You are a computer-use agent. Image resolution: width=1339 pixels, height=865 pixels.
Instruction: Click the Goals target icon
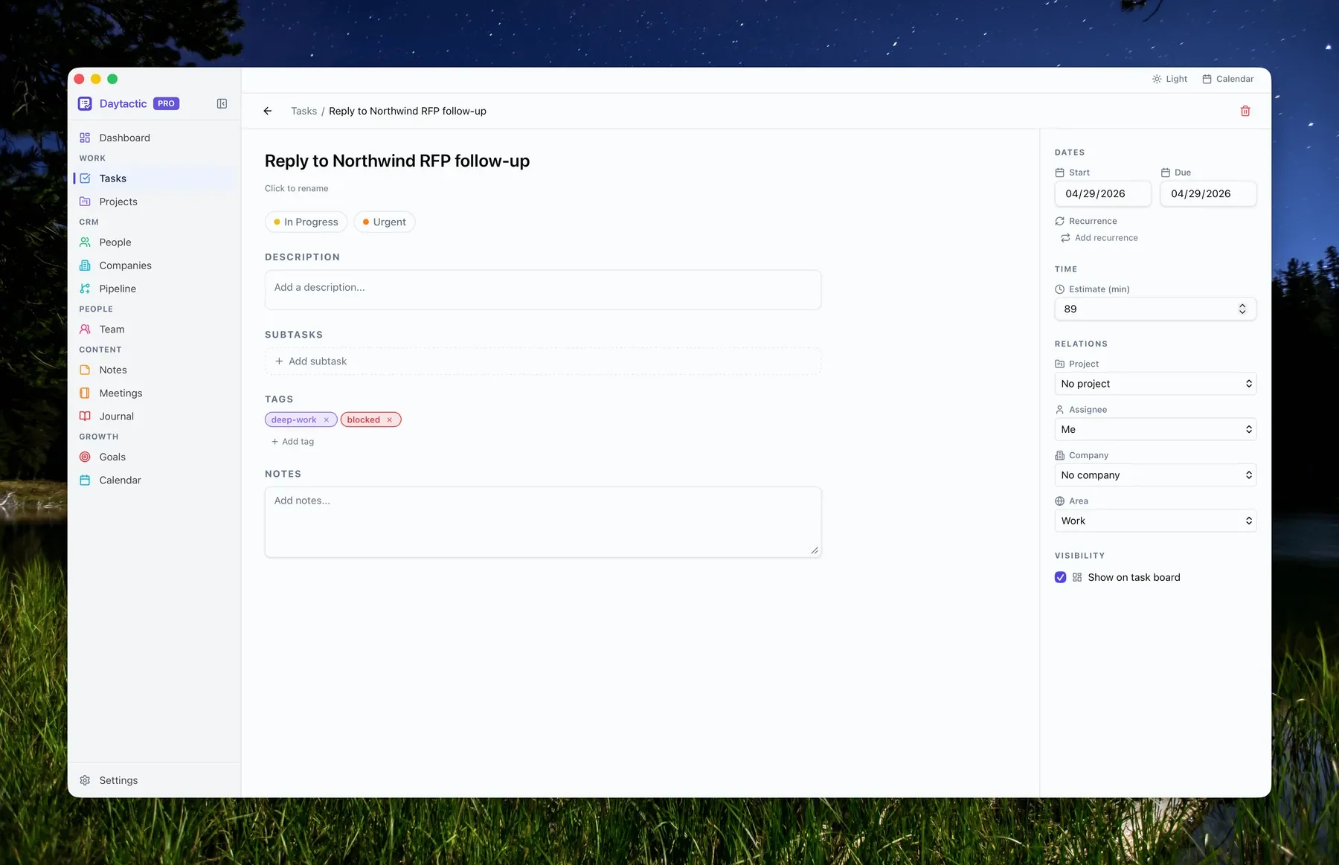(x=85, y=457)
